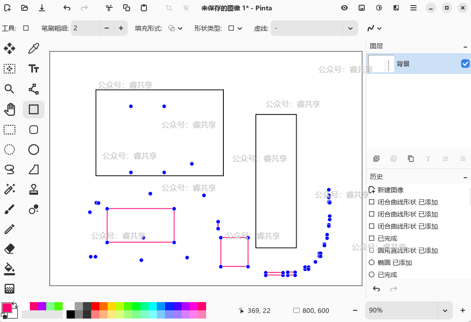The height and width of the screenshot is (322, 471).
Task: Select the Text tool
Action: pos(34,69)
